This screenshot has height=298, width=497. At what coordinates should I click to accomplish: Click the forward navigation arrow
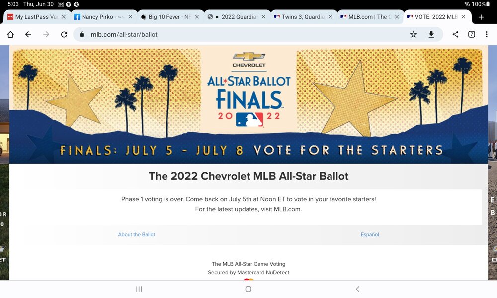[46, 34]
